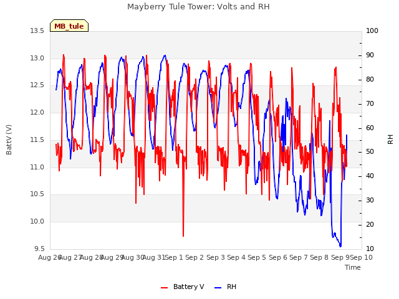The height and width of the screenshot is (299, 399).
Task: Click the MB_tule annotation label
Action: [69, 26]
